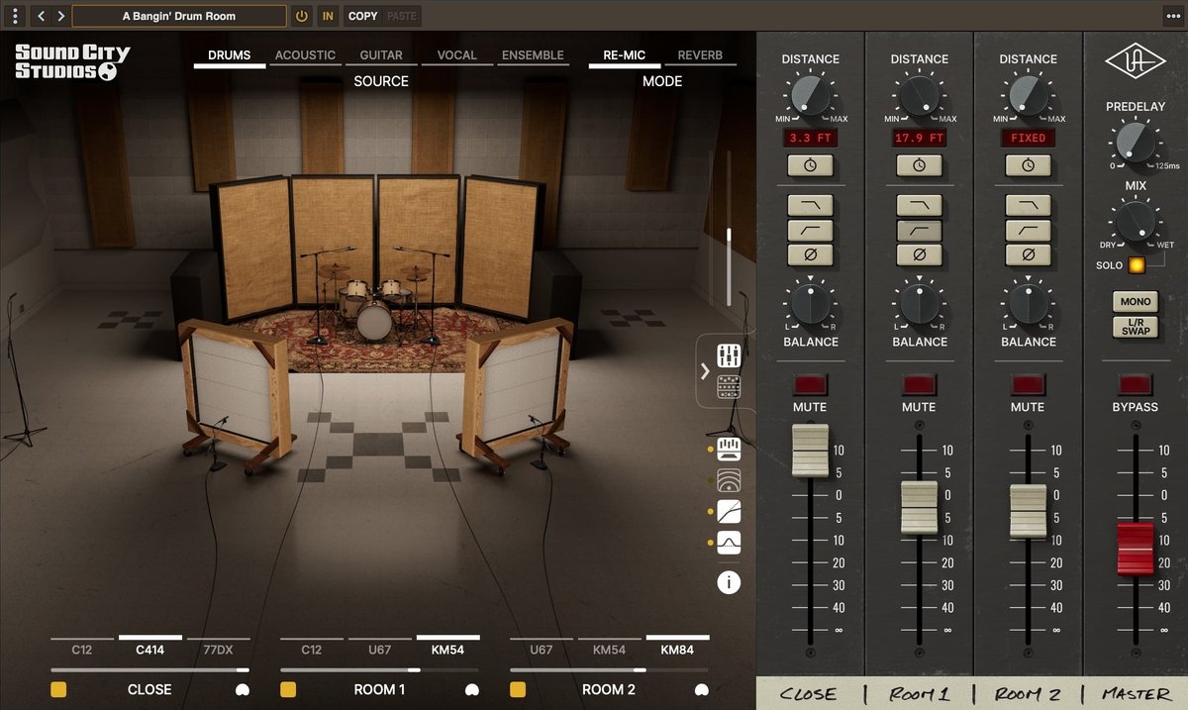Select the DRUMS source tab
1188x710 pixels.
(x=230, y=55)
